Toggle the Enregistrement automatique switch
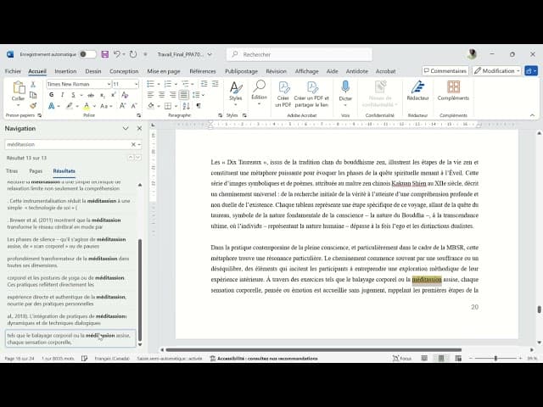Viewport: 543px width, 407px height. 87,54
